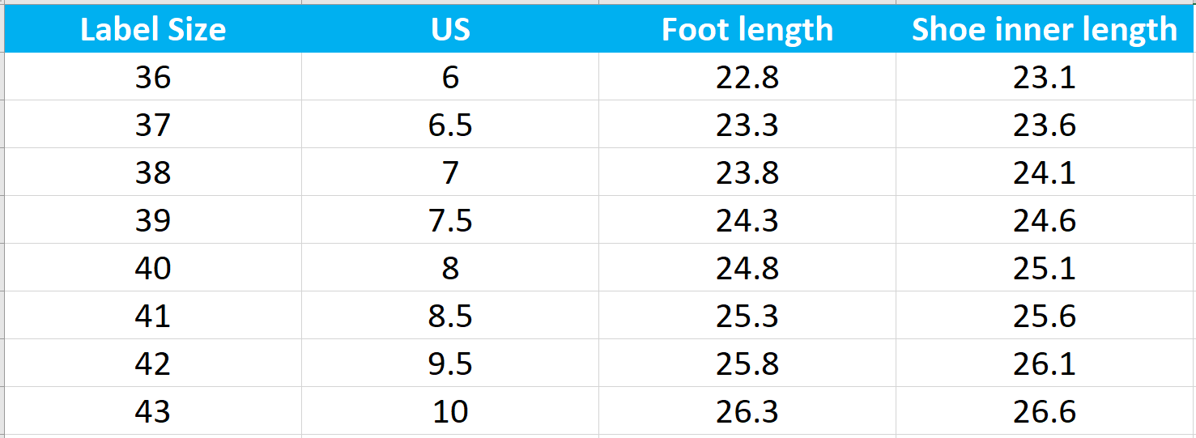The height and width of the screenshot is (438, 1196).
Task: Select the foot length value 24.8
Action: click(x=747, y=268)
